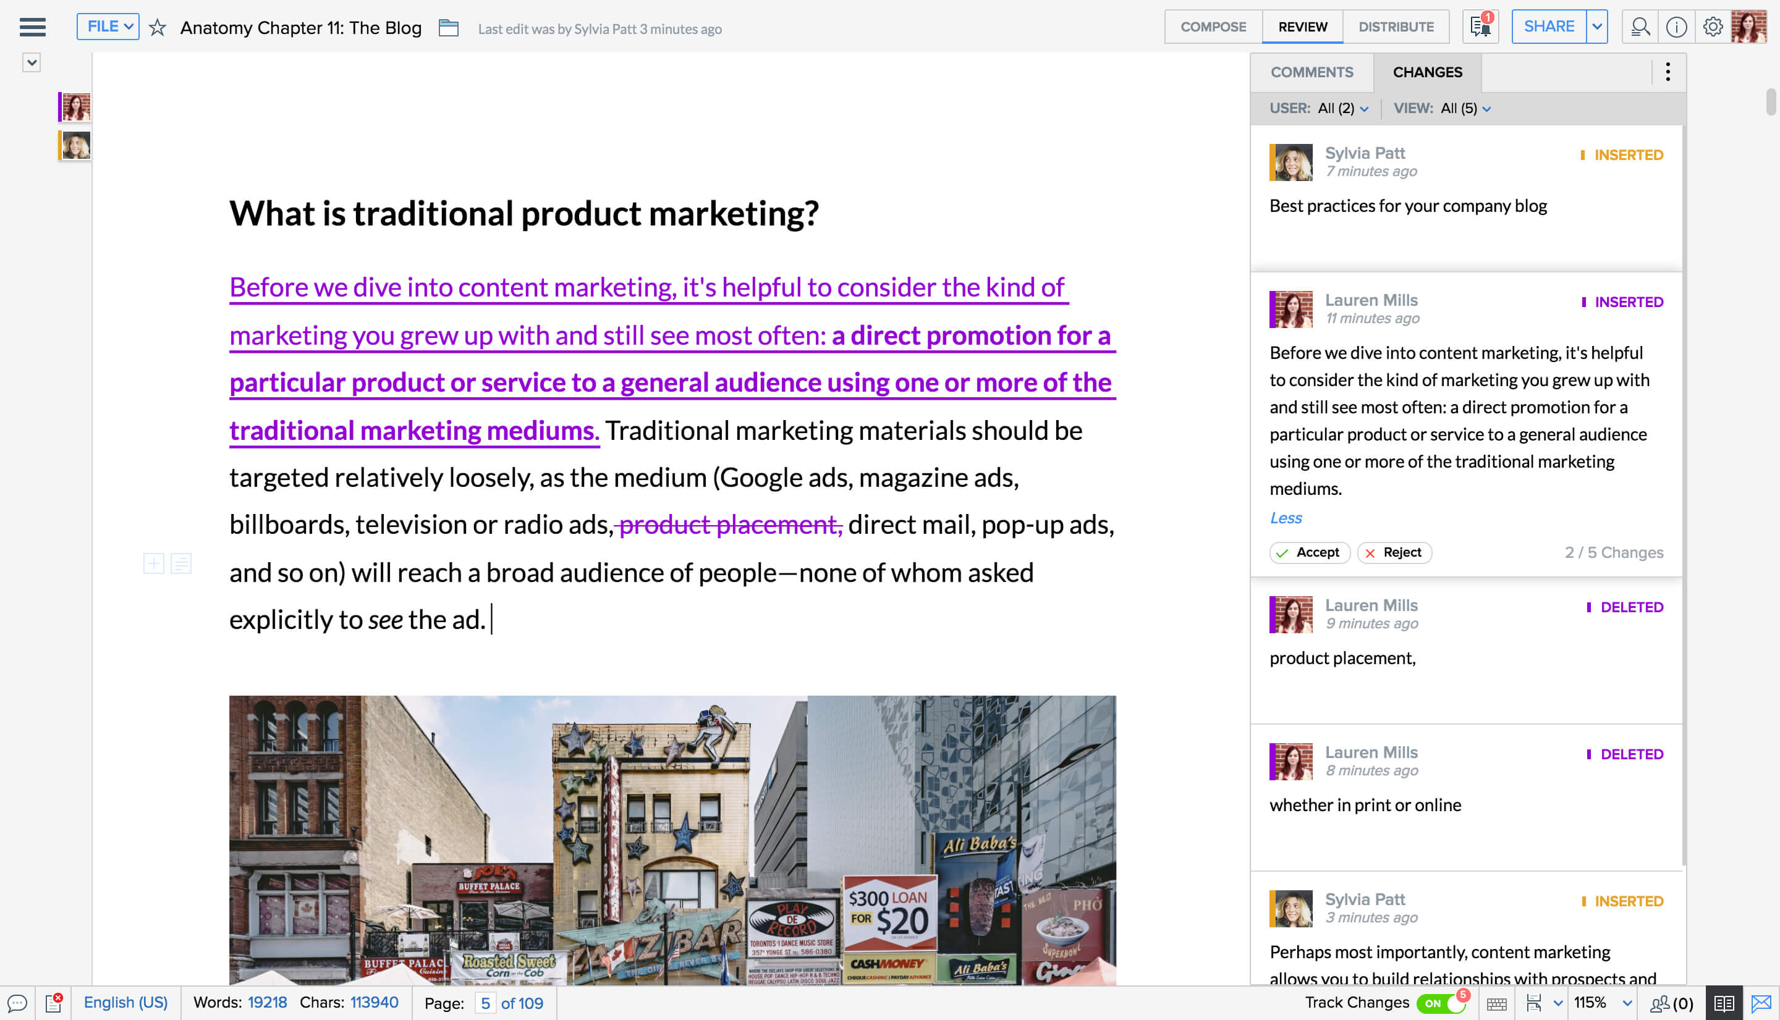Star the document as favorite
Image resolution: width=1780 pixels, height=1020 pixels.
pos(158,28)
